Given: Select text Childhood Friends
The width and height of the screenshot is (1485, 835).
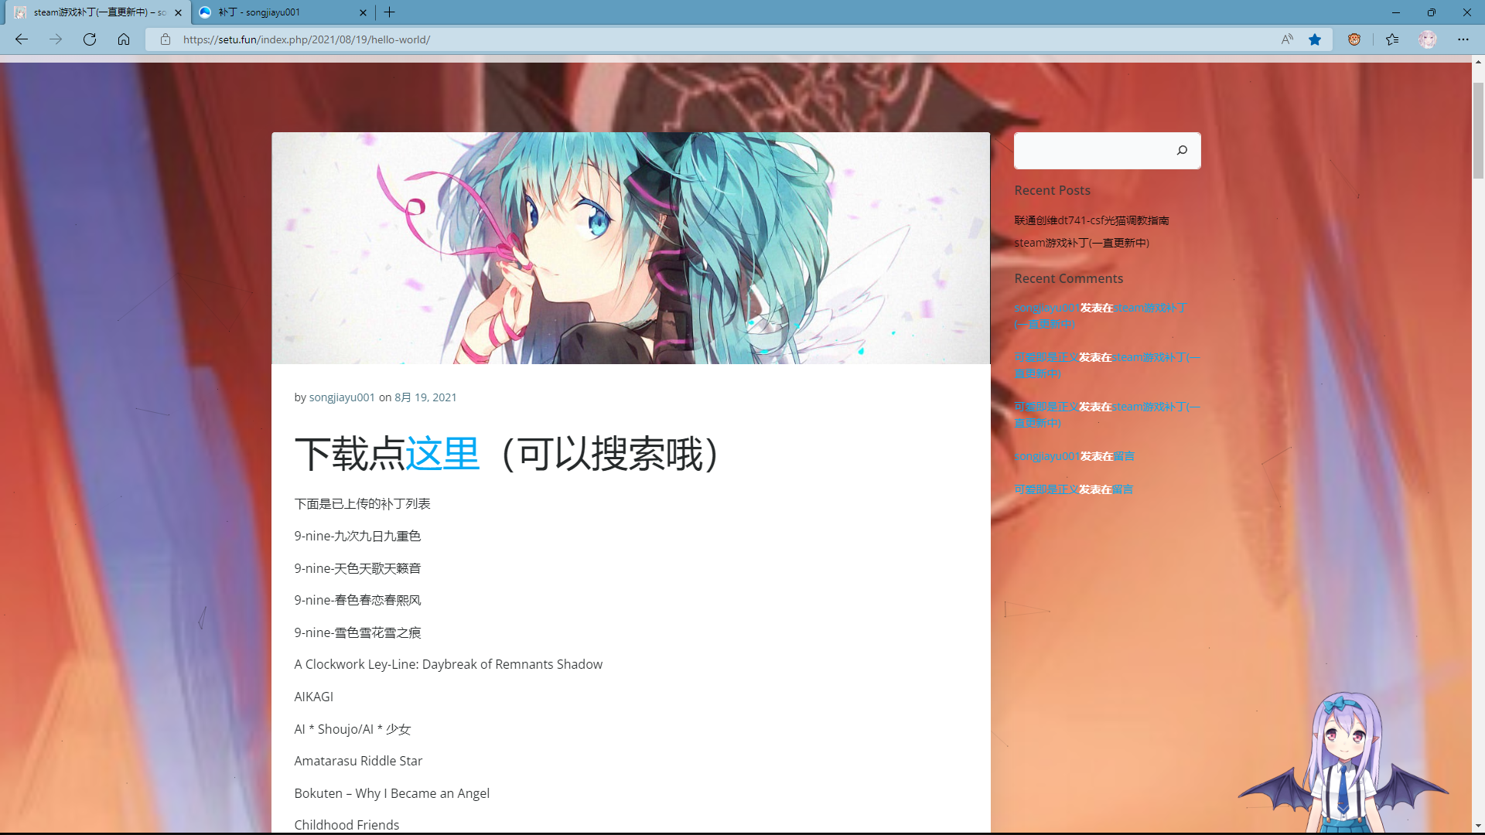Looking at the screenshot, I should 346,825.
